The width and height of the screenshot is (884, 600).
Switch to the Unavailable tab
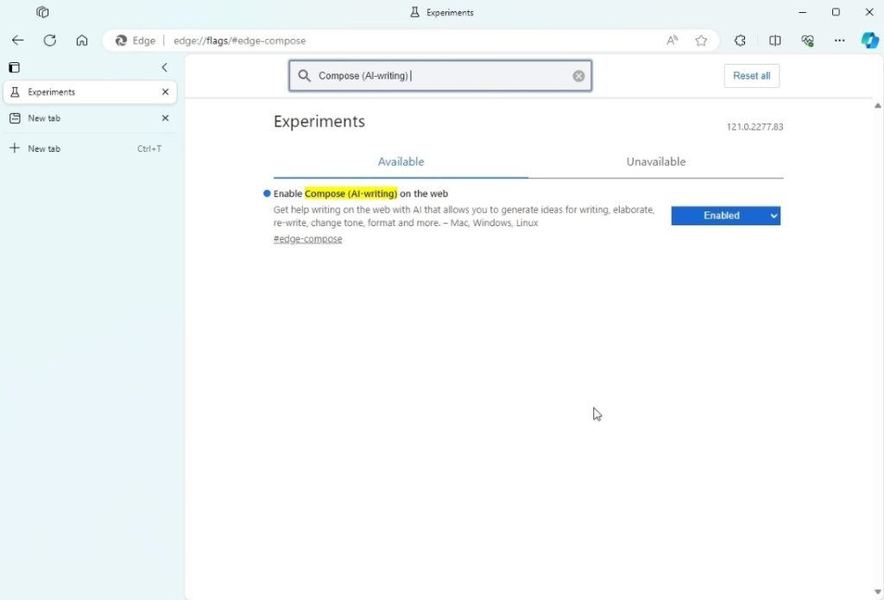point(655,161)
